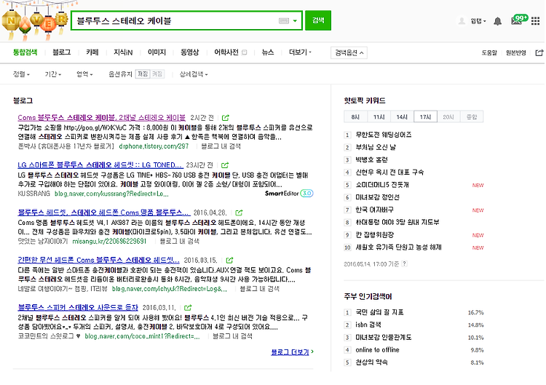Viewport: 546px width, 385px height.
Task: Click the SmartEditor 3.0 badge
Action: click(x=289, y=193)
